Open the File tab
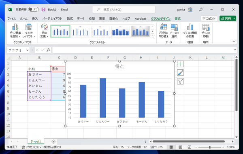 tap(12, 19)
